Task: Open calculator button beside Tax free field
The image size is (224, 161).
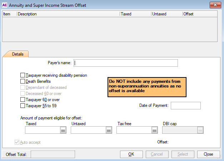Action: (155, 131)
